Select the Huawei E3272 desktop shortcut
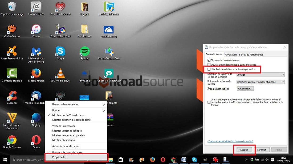Image resolution: width=293 pixels, height=164 pixels. click(x=36, y=8)
